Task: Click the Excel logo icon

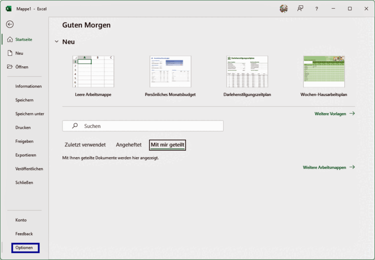Action: pyautogui.click(x=9, y=9)
